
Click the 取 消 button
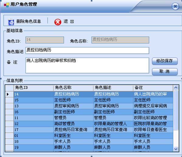165,72
